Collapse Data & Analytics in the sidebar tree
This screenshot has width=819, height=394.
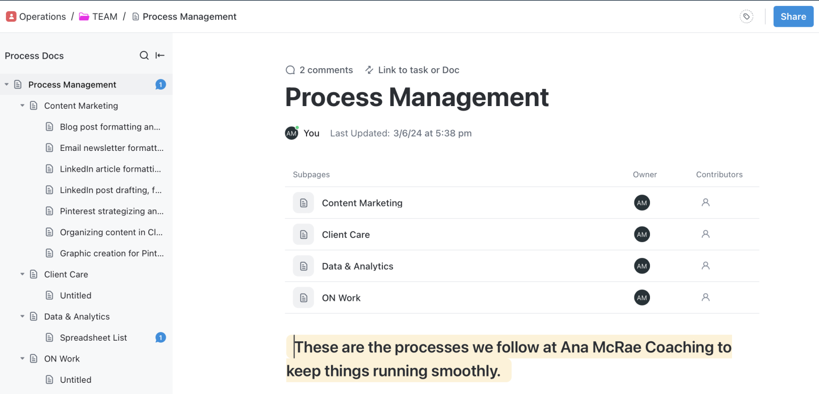point(22,316)
